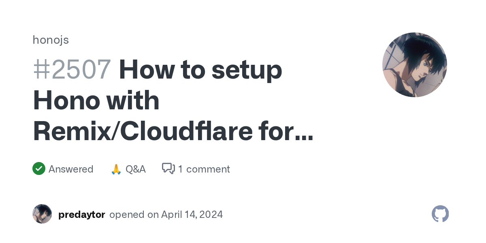
Task: Click predaytor's small avatar icon
Action: [x=42, y=214]
